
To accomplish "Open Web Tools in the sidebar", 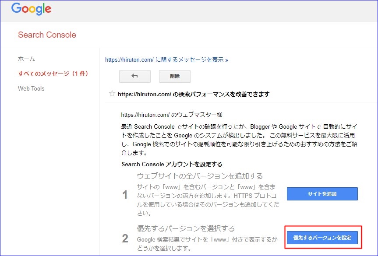I will [x=31, y=89].
